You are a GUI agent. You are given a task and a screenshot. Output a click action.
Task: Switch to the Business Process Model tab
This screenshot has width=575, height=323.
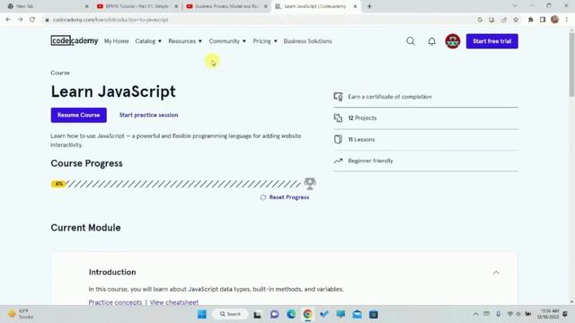point(226,6)
